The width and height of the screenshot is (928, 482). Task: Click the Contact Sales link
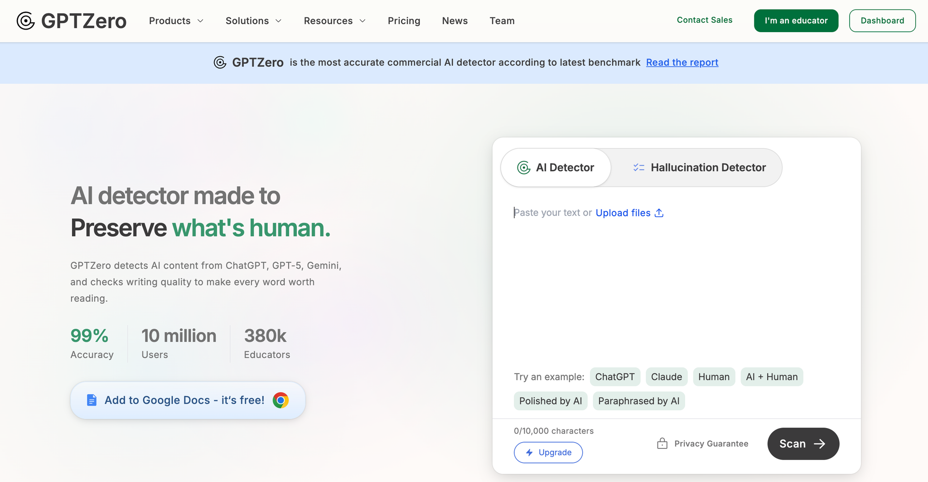coord(705,20)
